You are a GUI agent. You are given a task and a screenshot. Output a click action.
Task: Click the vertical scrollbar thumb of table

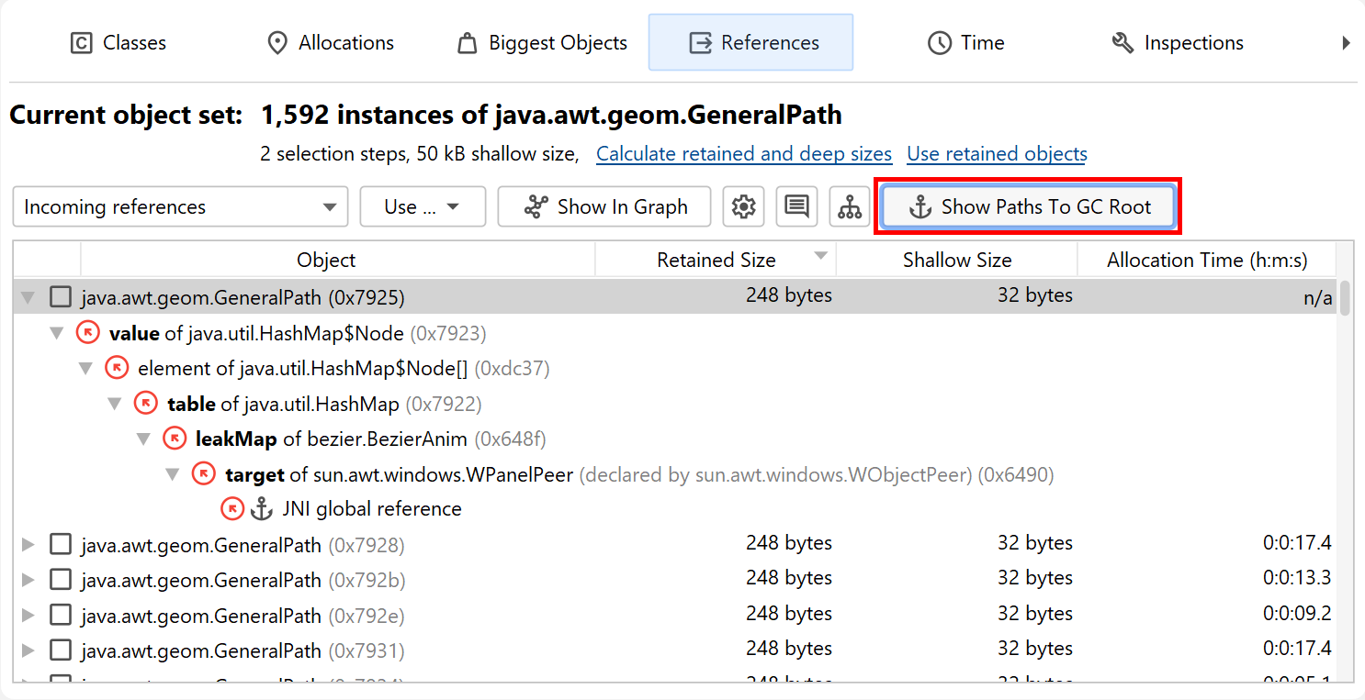[1345, 299]
